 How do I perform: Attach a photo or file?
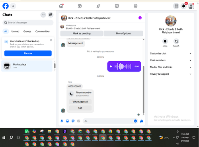pos(68,121)
